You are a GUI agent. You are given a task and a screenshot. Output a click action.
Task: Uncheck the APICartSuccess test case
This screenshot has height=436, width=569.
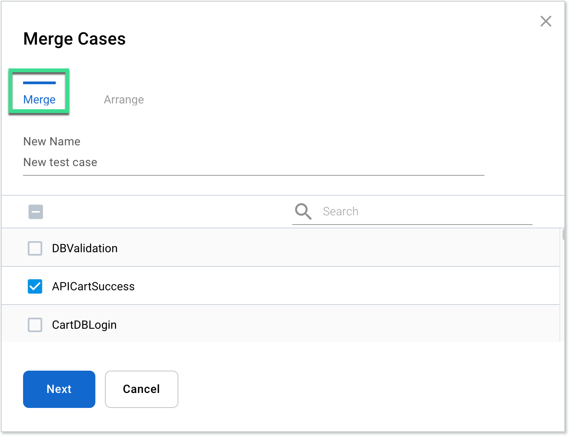click(35, 286)
